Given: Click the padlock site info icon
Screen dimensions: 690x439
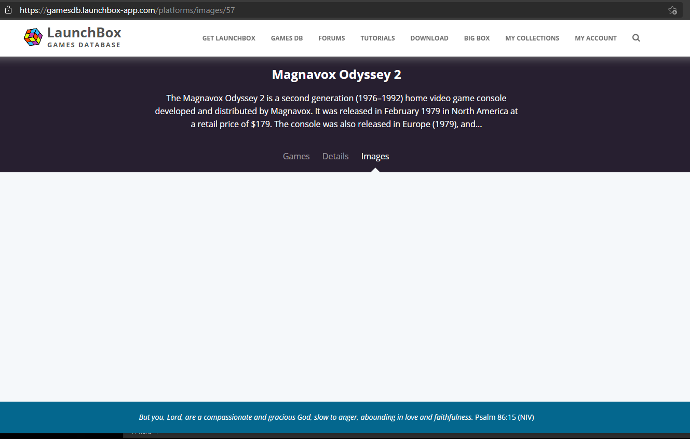Looking at the screenshot, I should tap(8, 10).
